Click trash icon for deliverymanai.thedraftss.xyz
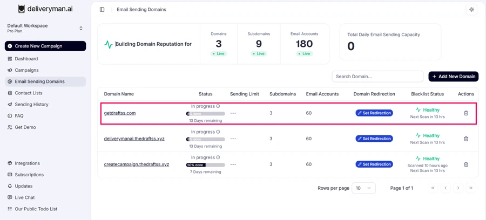 click(466, 139)
